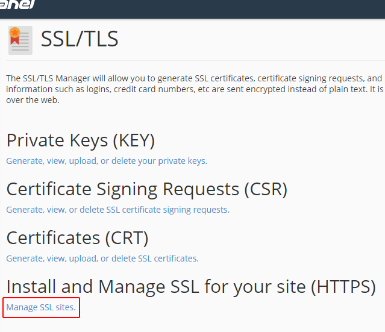Open the delete SSL certificates link

102,258
